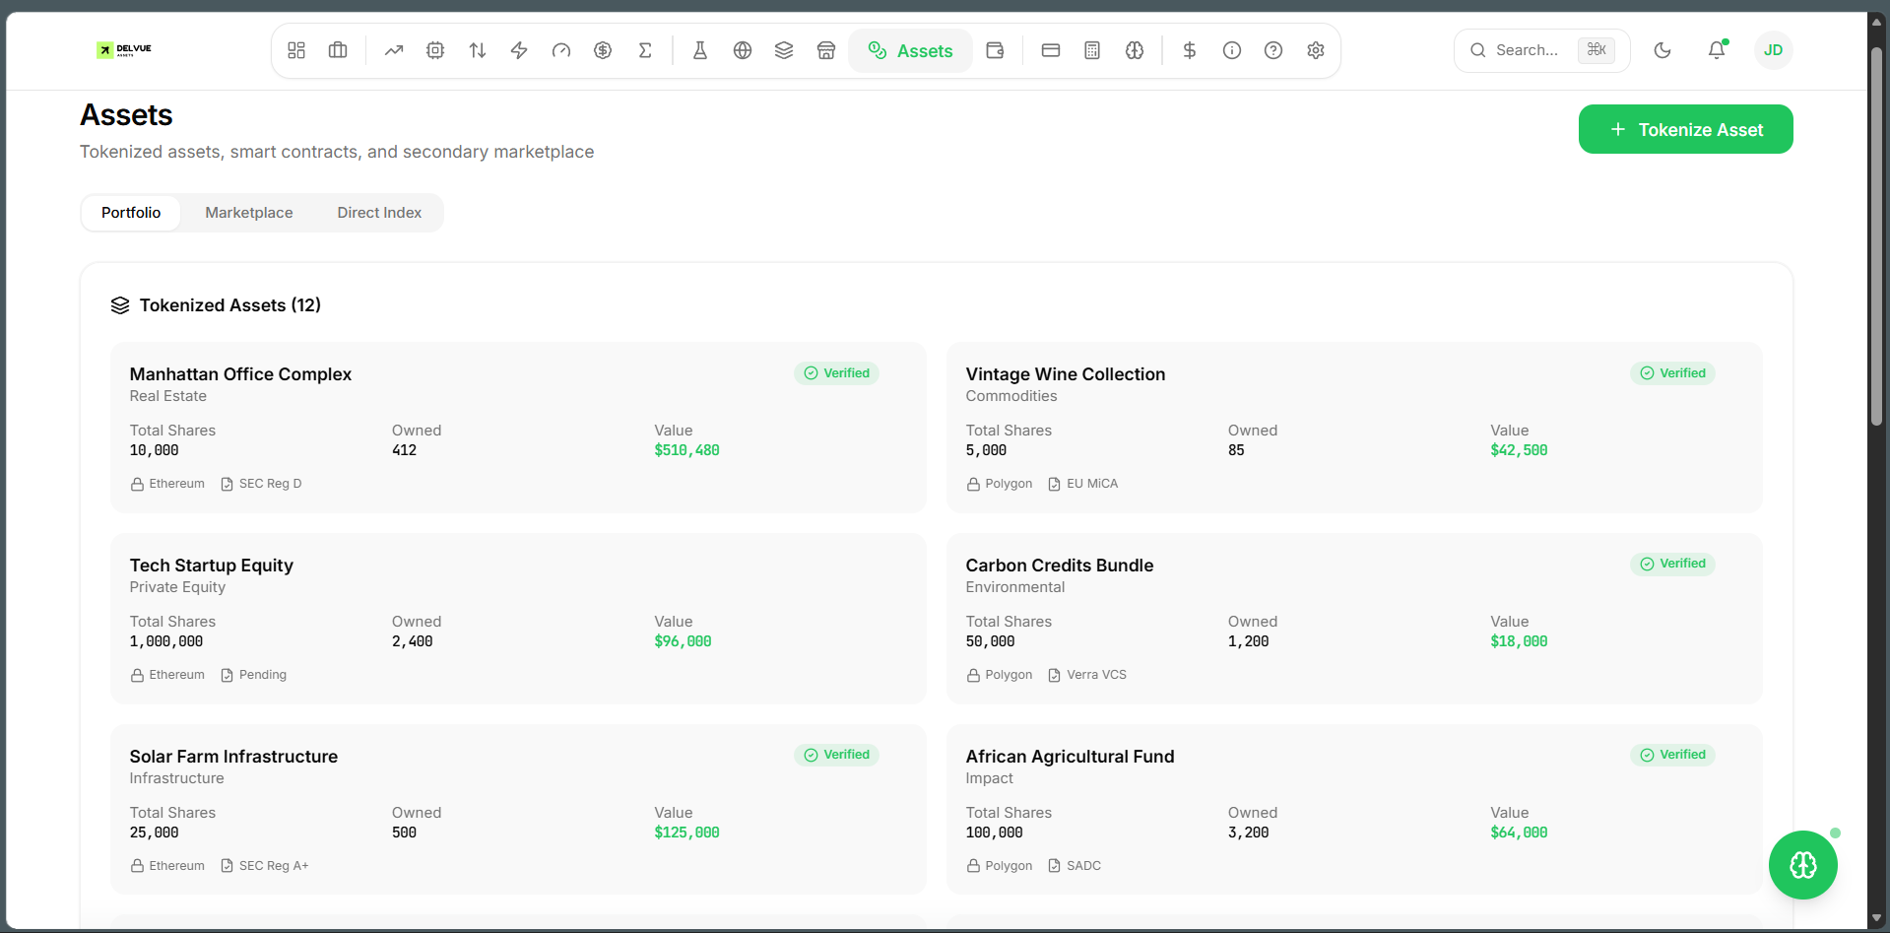Open the African Agricultural Fund card title
Image resolution: width=1890 pixels, height=933 pixels.
tap(1070, 757)
